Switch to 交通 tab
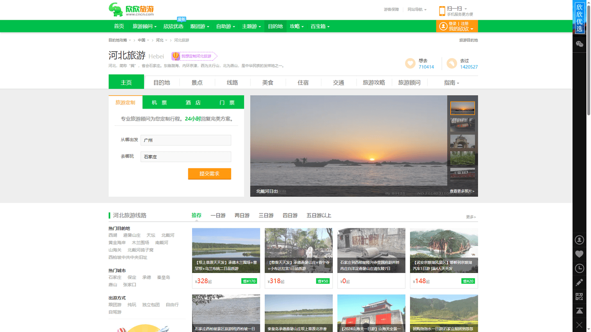 [x=339, y=82]
